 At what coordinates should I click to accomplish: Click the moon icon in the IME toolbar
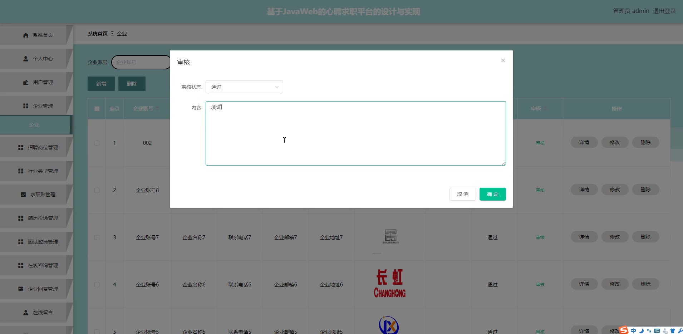[x=641, y=331]
